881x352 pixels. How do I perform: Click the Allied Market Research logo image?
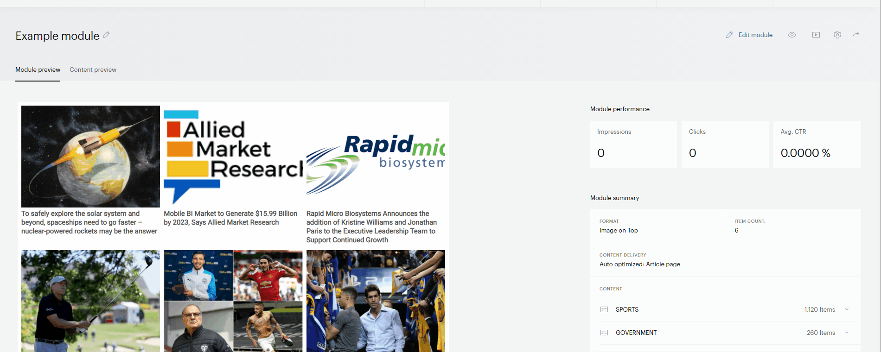(x=233, y=157)
